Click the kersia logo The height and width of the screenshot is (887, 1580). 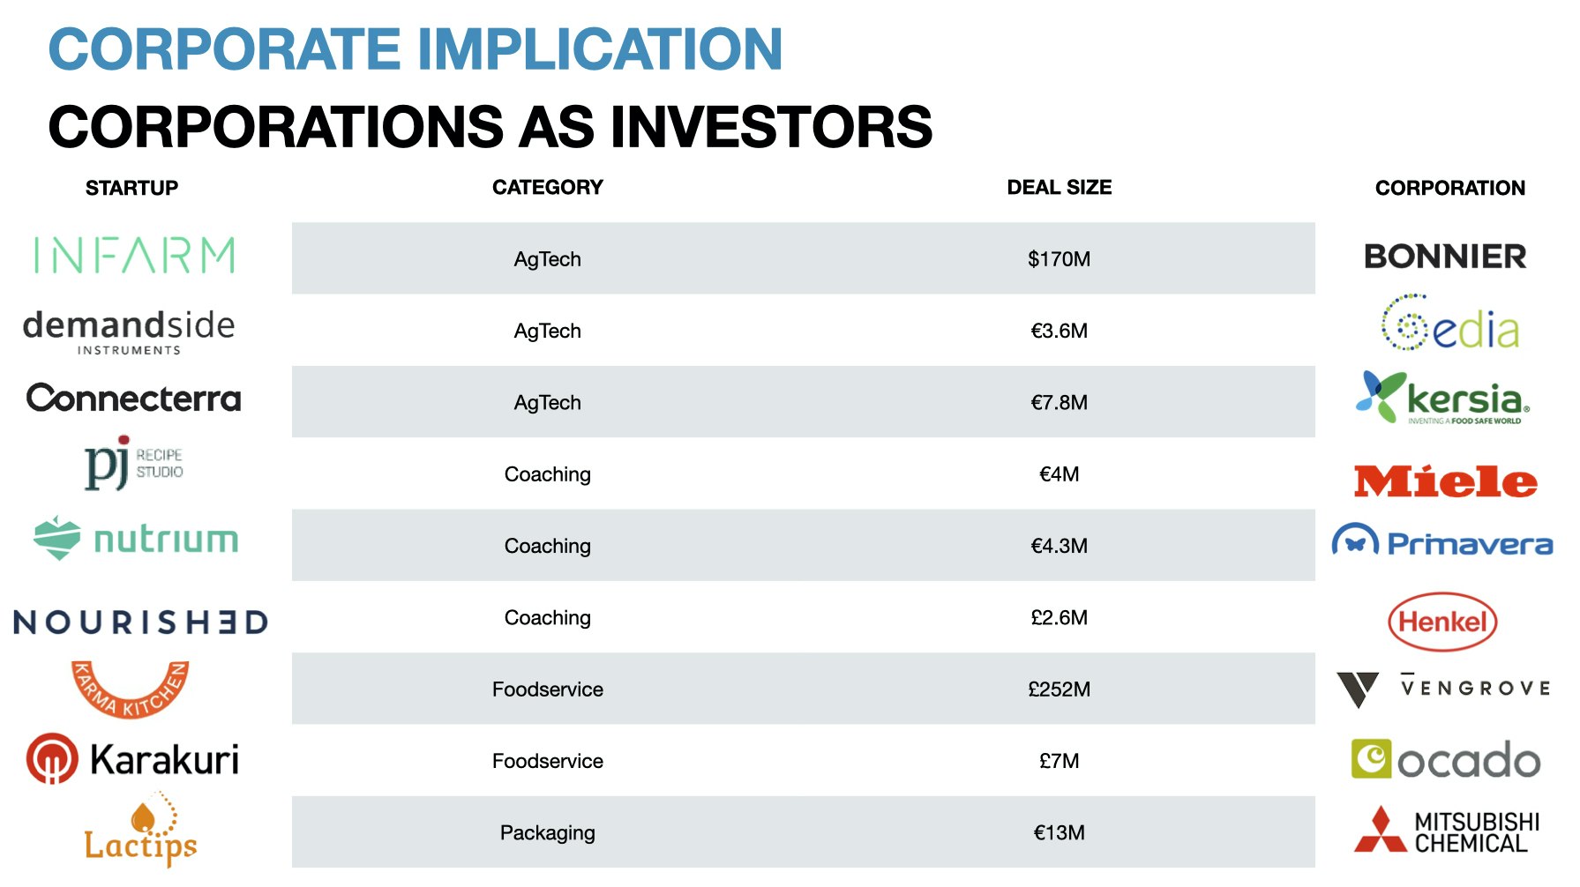tap(1443, 399)
